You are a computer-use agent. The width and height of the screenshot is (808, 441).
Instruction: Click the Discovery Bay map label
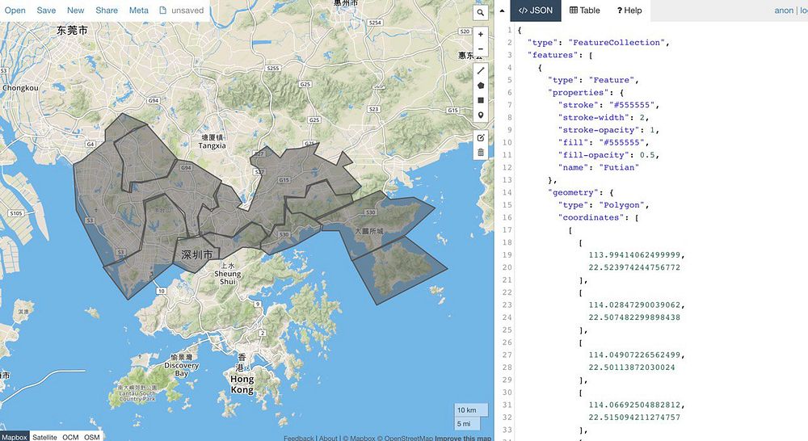coord(181,369)
